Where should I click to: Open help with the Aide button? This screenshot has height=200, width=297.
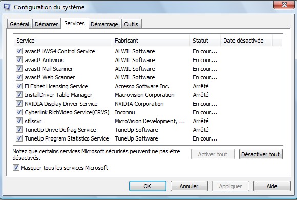(272, 186)
